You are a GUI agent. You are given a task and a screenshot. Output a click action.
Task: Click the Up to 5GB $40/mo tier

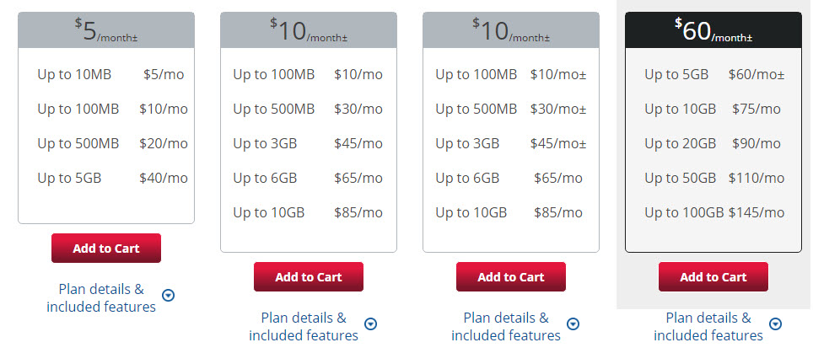[112, 178]
